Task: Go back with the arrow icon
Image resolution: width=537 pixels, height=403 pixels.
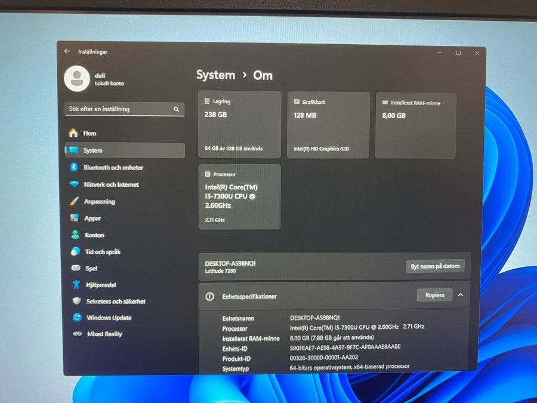Action: pyautogui.click(x=67, y=51)
